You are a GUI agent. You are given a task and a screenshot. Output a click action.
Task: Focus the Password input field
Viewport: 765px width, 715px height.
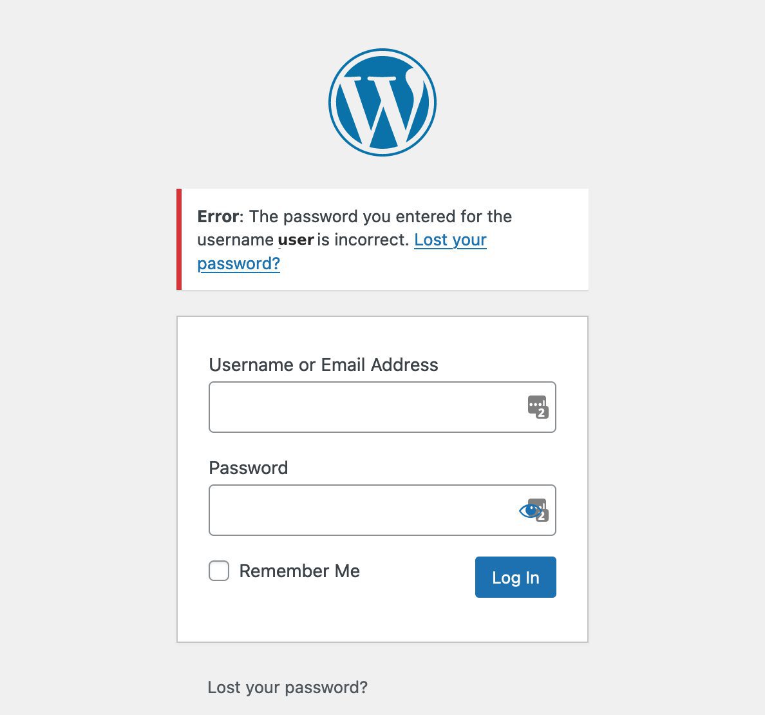pos(361,510)
